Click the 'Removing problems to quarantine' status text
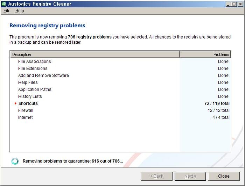Screen dimensions: 245x186 click(x=73, y=161)
